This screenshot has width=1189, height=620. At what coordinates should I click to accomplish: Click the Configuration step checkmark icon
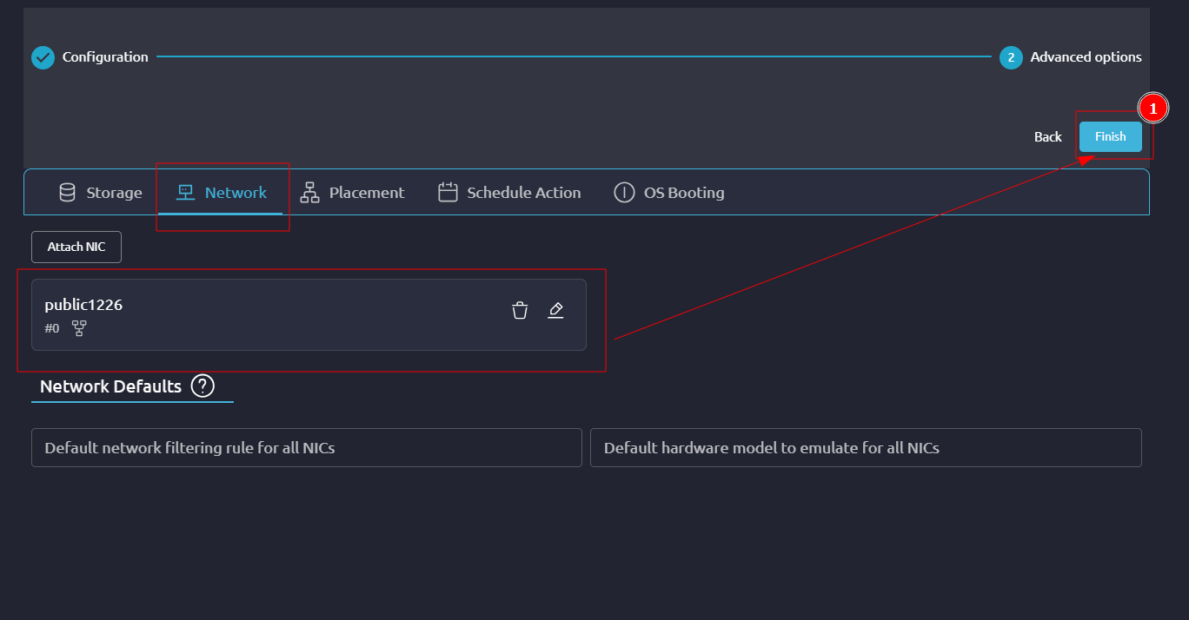(43, 57)
